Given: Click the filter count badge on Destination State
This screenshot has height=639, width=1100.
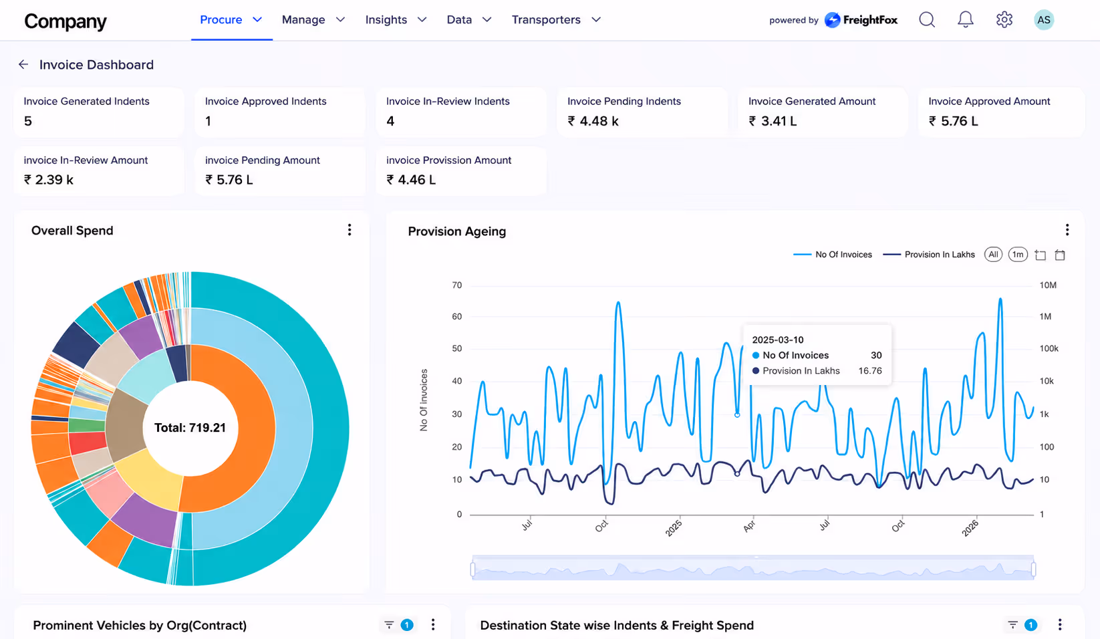Looking at the screenshot, I should (x=1030, y=625).
